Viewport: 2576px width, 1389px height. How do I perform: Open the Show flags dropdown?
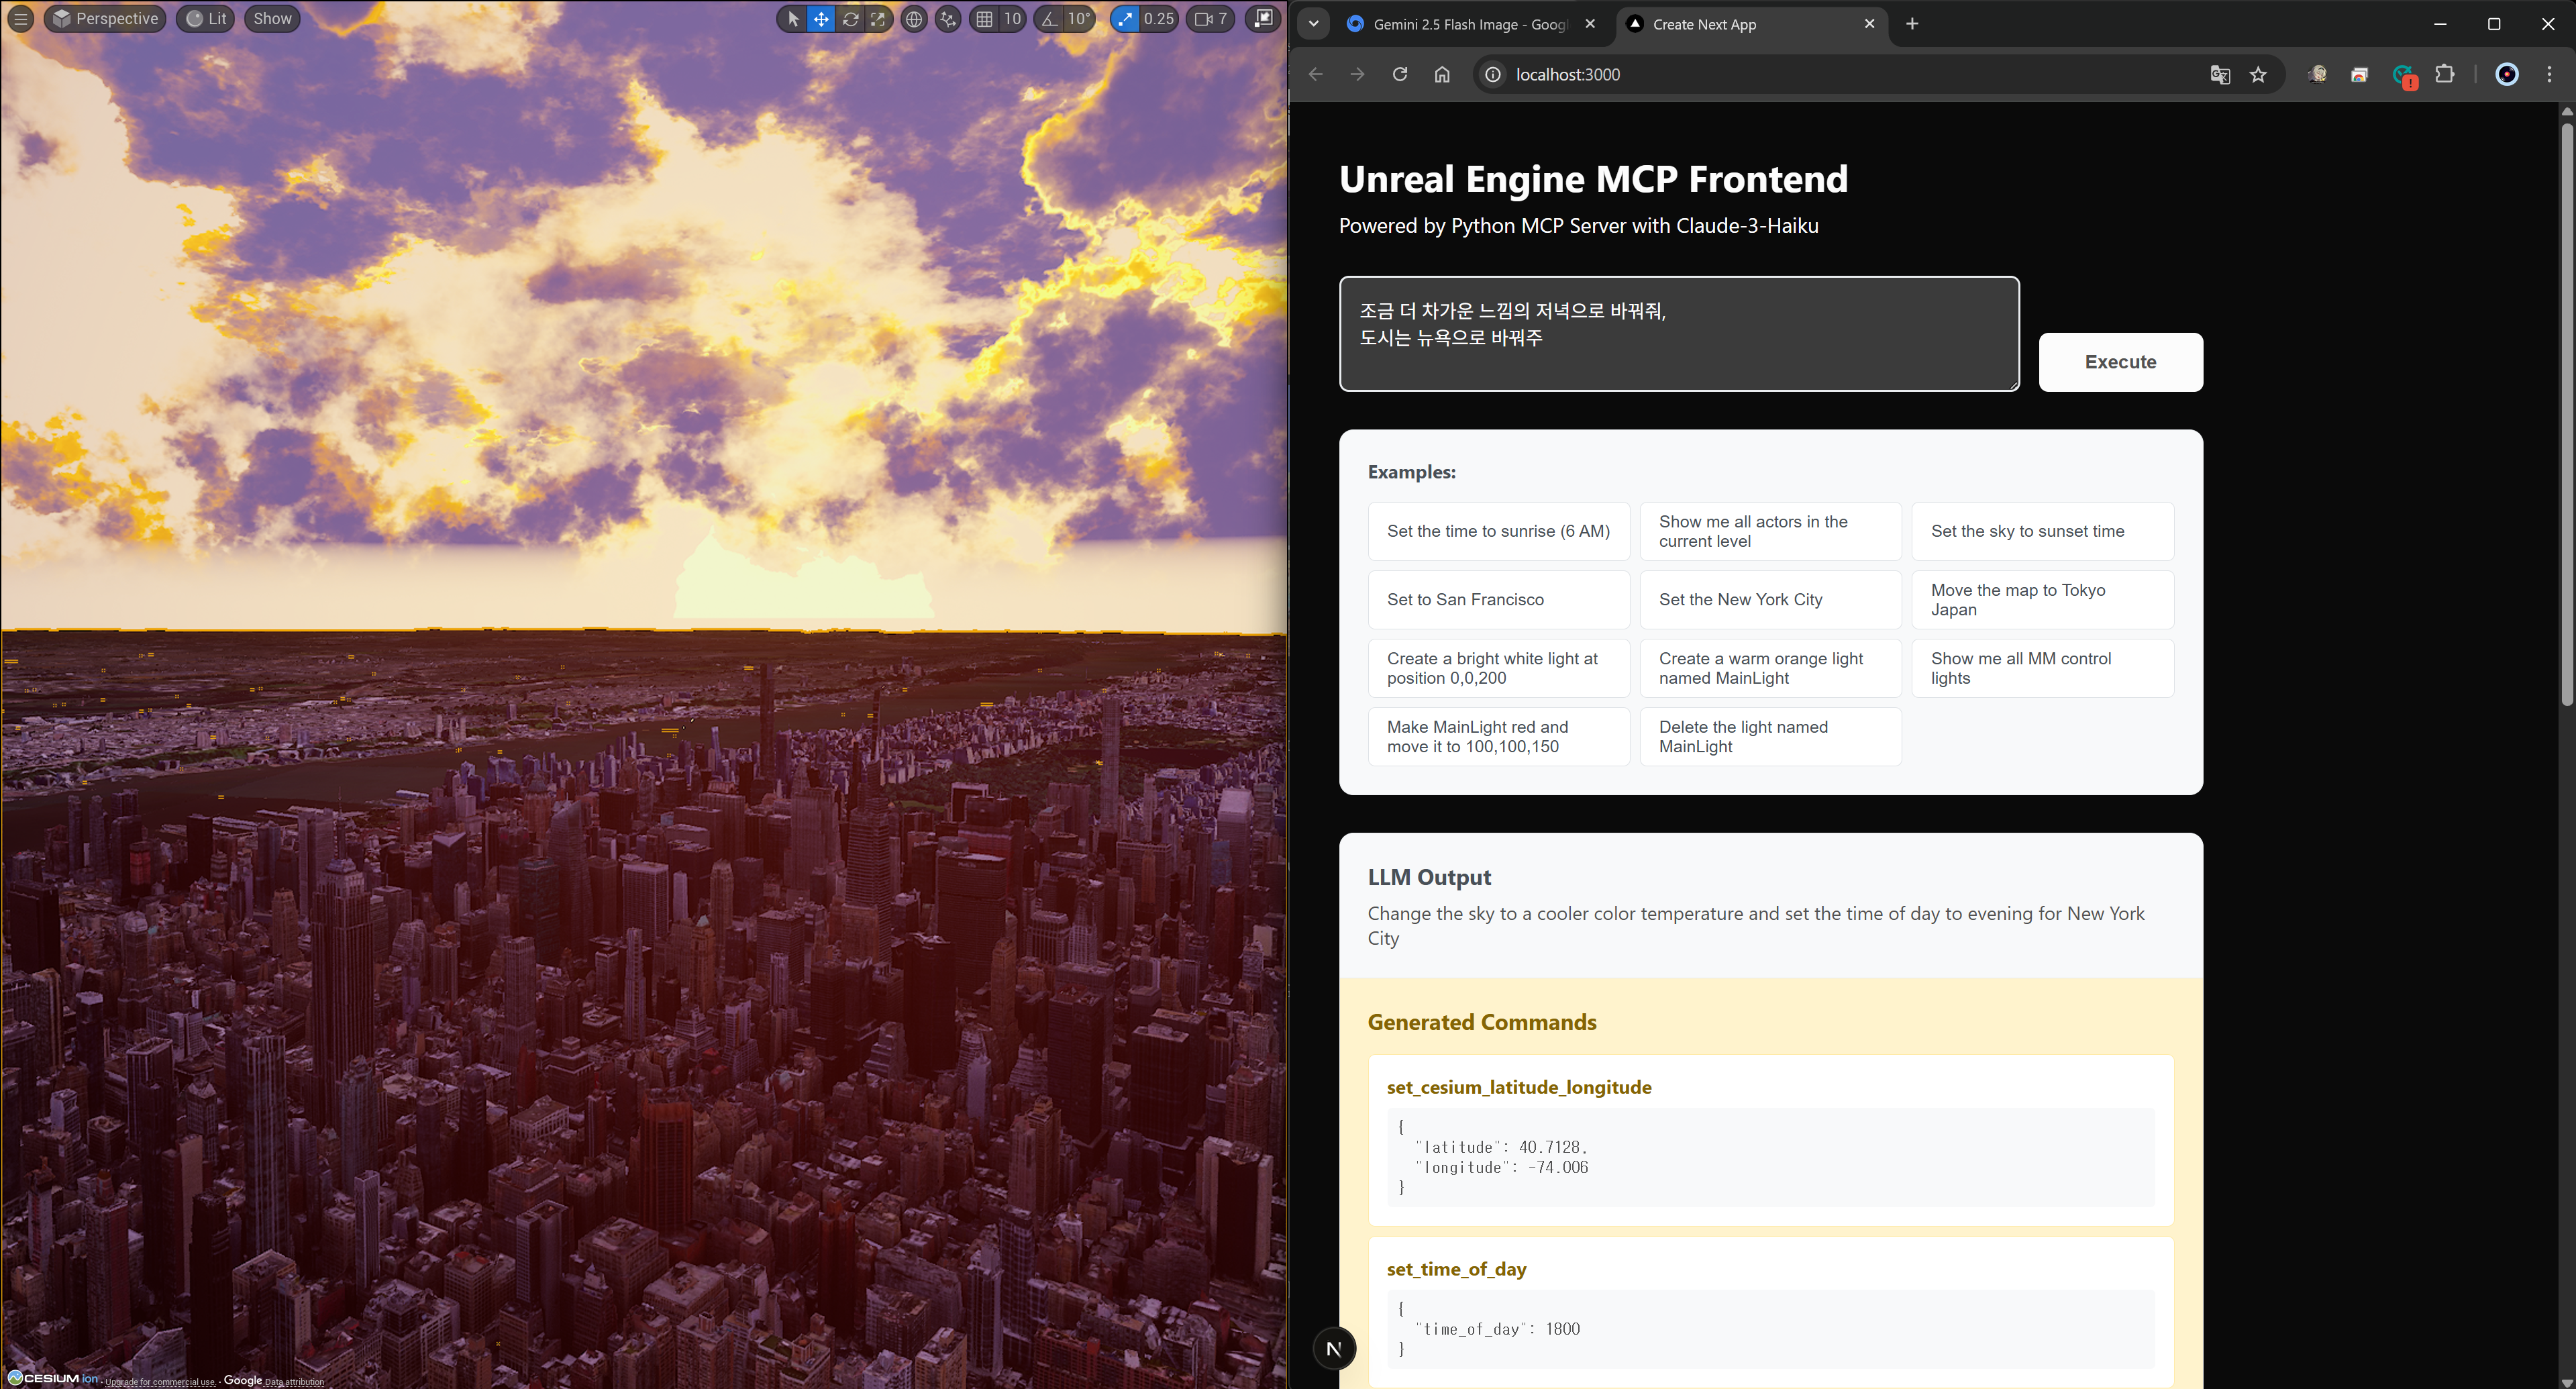[x=271, y=18]
